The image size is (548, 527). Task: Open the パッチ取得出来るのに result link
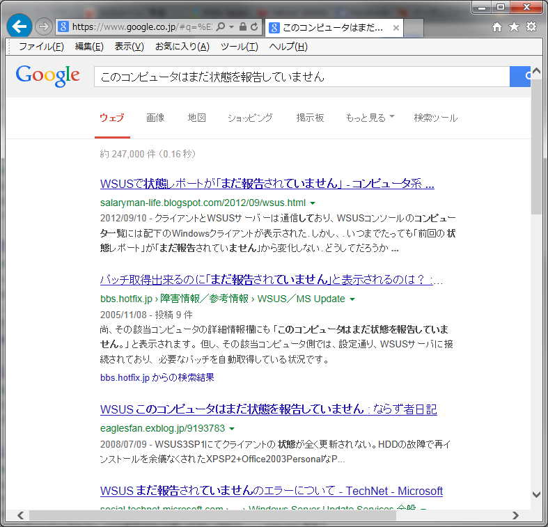click(271, 280)
